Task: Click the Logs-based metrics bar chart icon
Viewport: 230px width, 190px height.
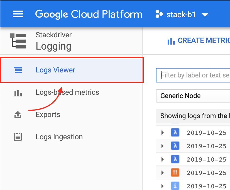Action: pos(18,93)
